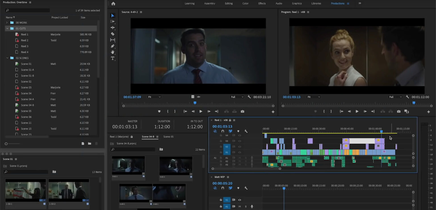Click Source timecode 00:01:37:09
This screenshot has height=210, width=436.
[x=132, y=97]
